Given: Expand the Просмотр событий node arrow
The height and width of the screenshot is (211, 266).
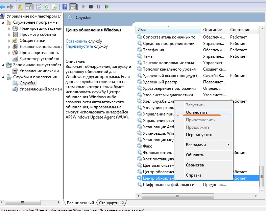Looking at the screenshot, I should [9, 35].
